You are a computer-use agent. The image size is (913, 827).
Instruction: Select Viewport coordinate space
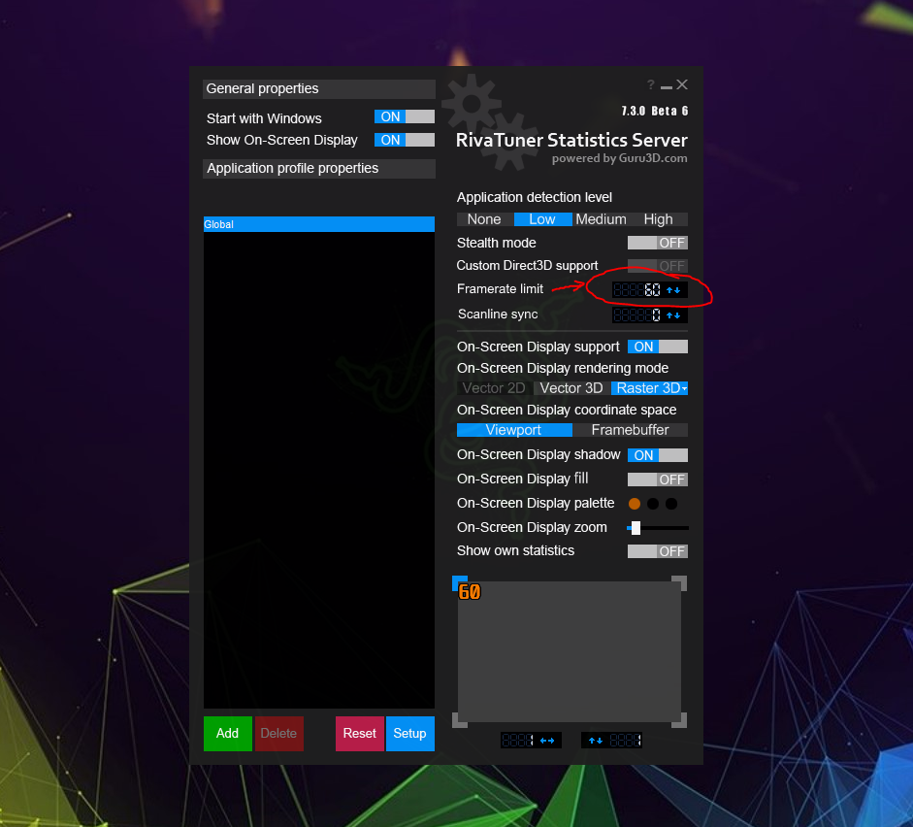(514, 430)
